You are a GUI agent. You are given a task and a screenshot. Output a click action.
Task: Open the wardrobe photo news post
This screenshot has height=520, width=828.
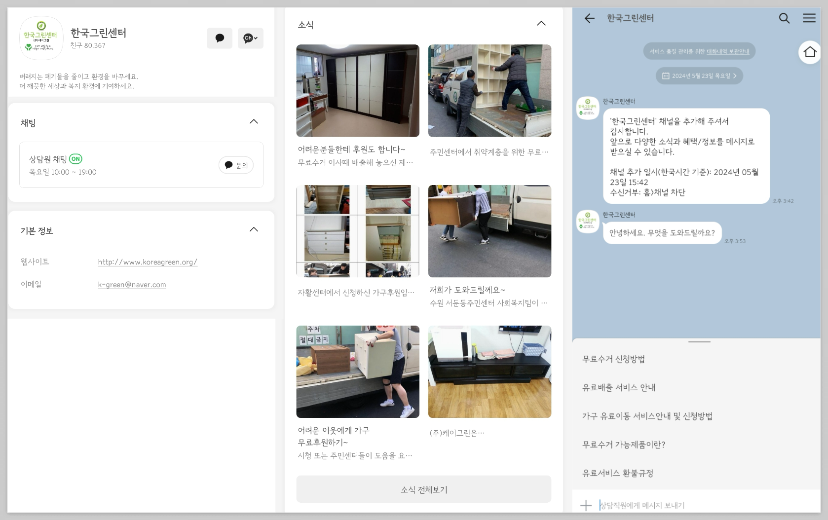358,91
